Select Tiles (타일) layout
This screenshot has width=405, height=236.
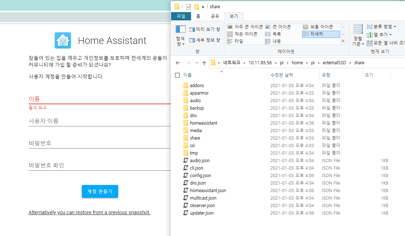(x=235, y=41)
